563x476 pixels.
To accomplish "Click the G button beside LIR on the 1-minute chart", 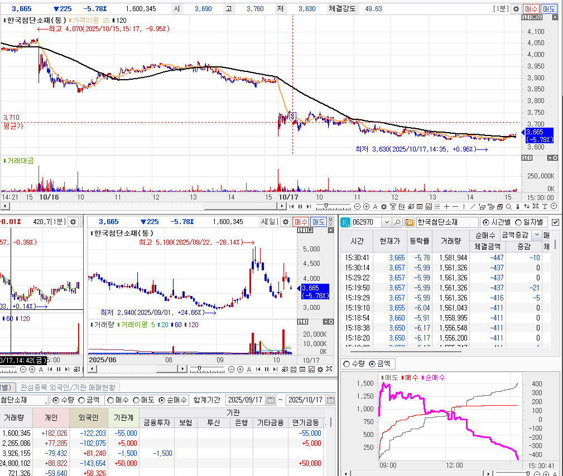I will [x=540, y=17].
